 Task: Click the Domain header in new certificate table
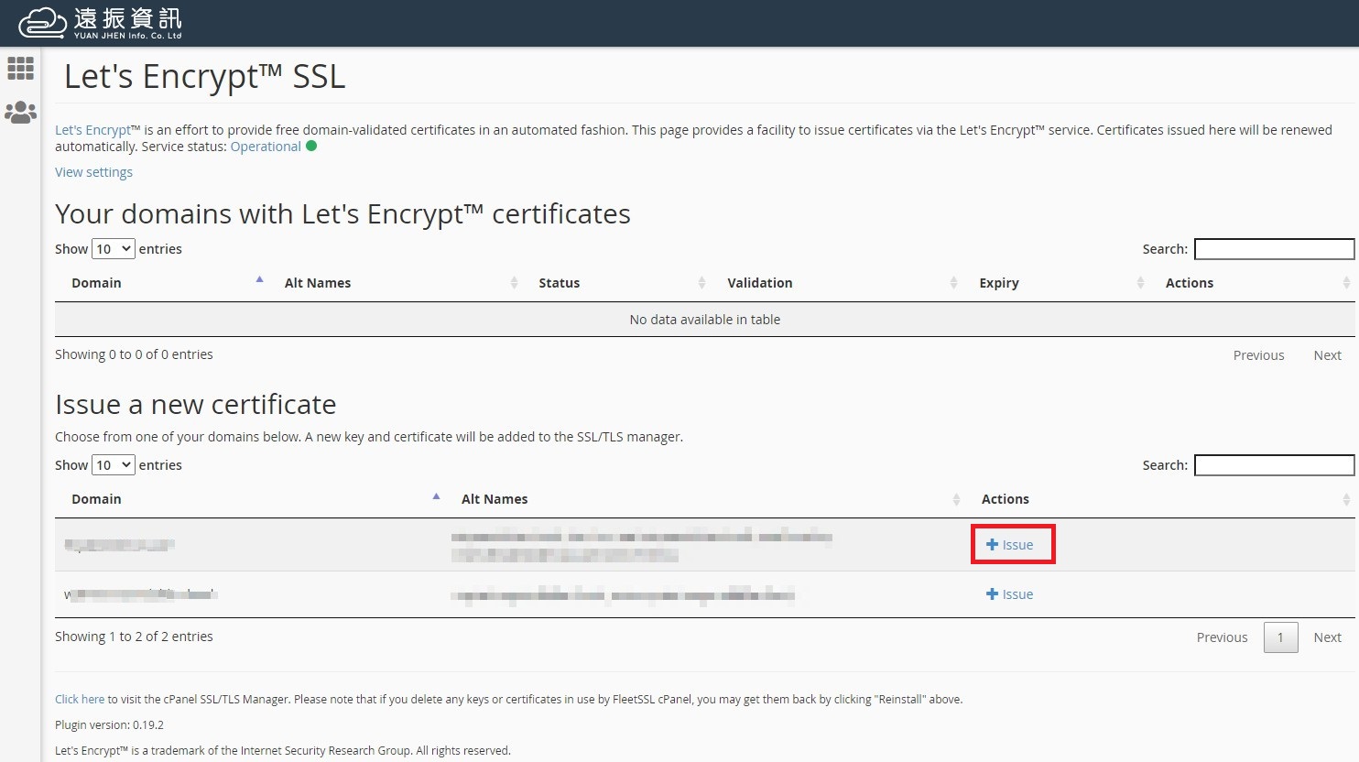click(96, 499)
